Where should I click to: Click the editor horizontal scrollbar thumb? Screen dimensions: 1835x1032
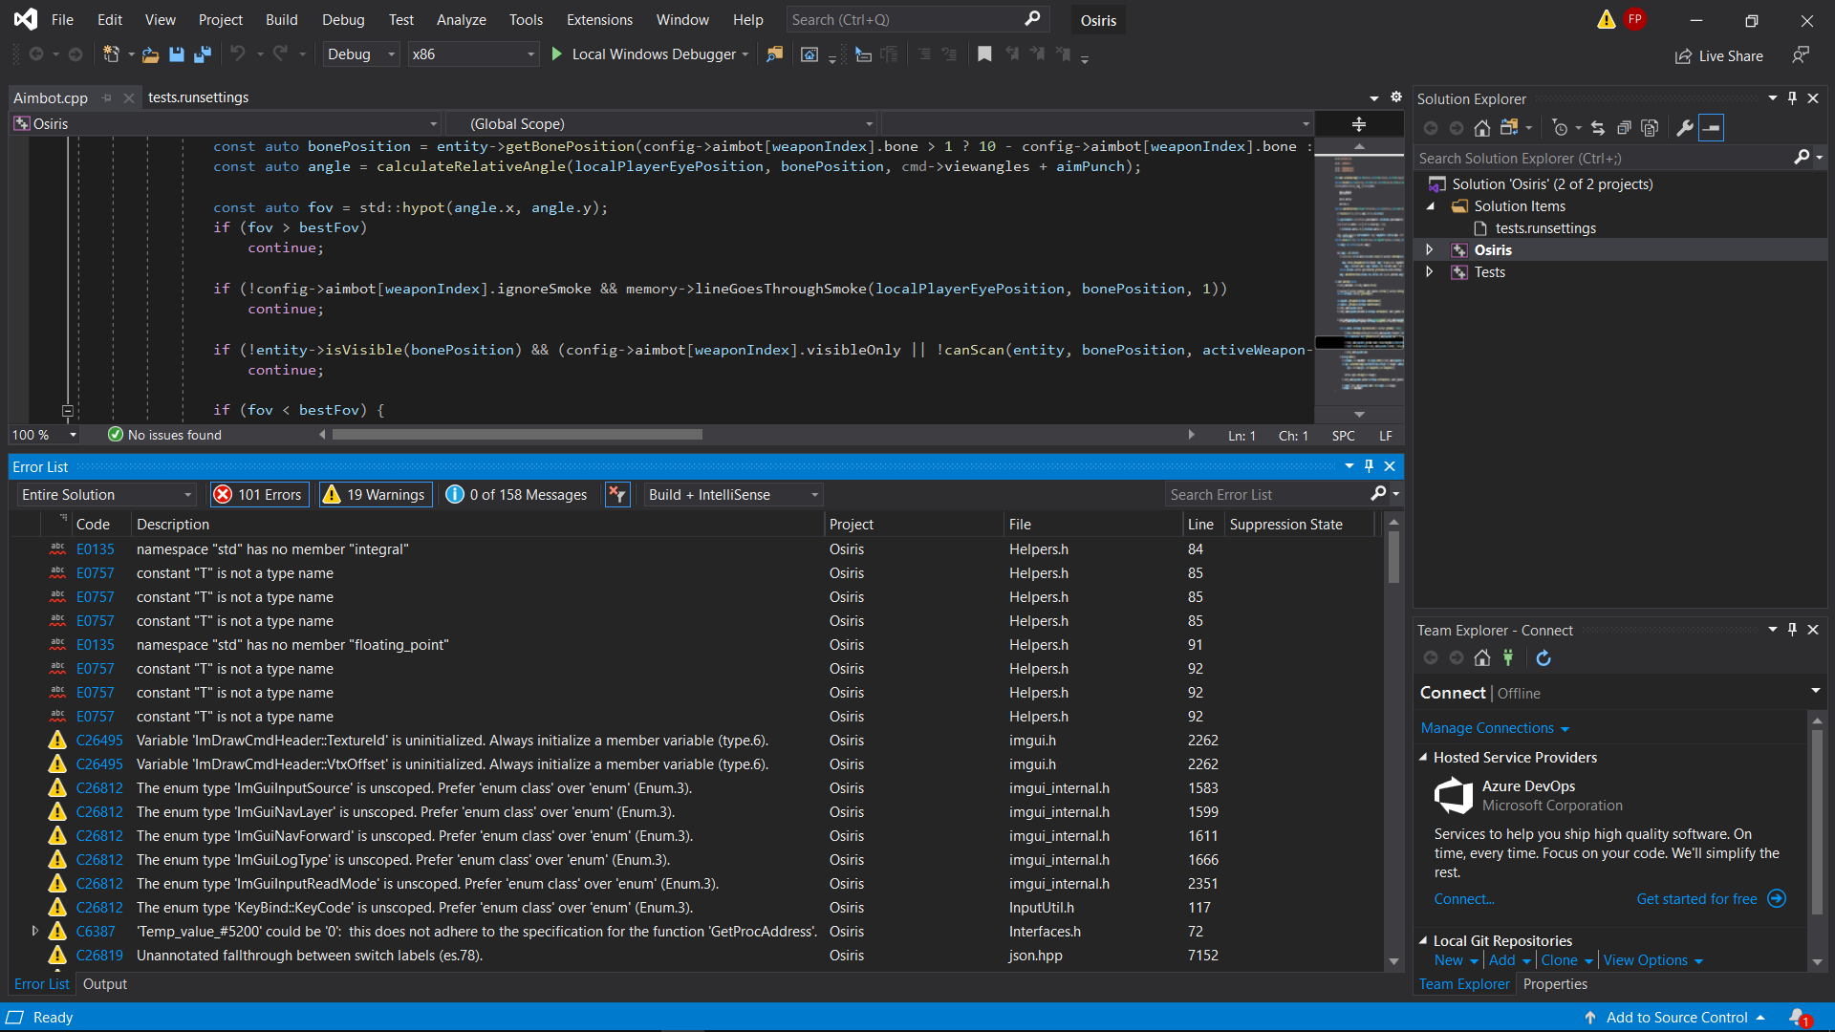click(517, 435)
